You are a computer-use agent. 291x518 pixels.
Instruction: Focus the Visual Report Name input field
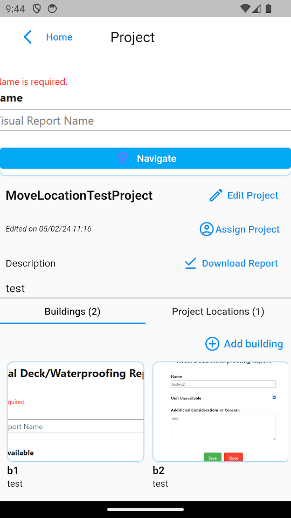tap(145, 120)
